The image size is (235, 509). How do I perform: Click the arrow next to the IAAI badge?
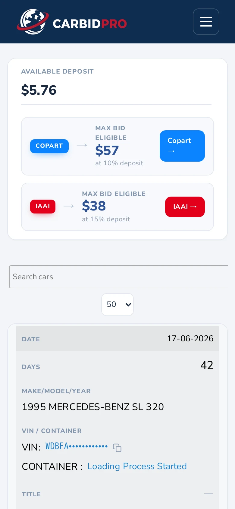[69, 206]
